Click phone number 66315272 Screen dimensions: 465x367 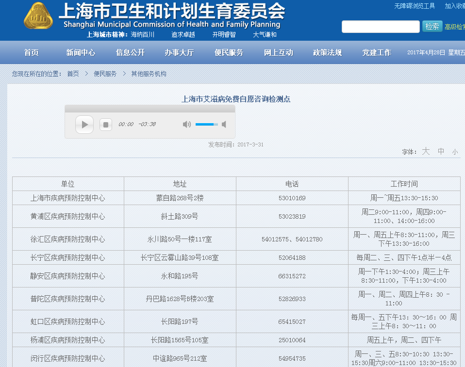point(292,276)
